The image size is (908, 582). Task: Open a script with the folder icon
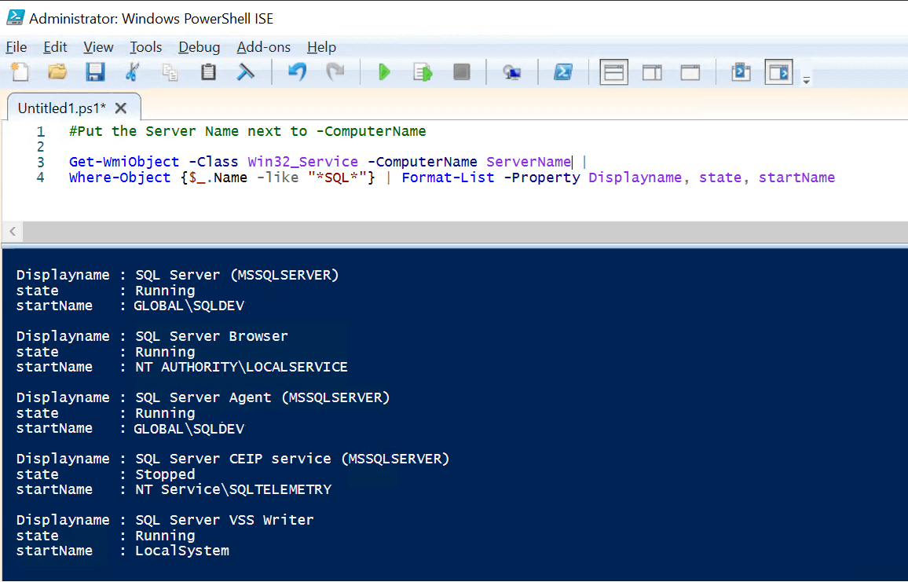pos(57,71)
